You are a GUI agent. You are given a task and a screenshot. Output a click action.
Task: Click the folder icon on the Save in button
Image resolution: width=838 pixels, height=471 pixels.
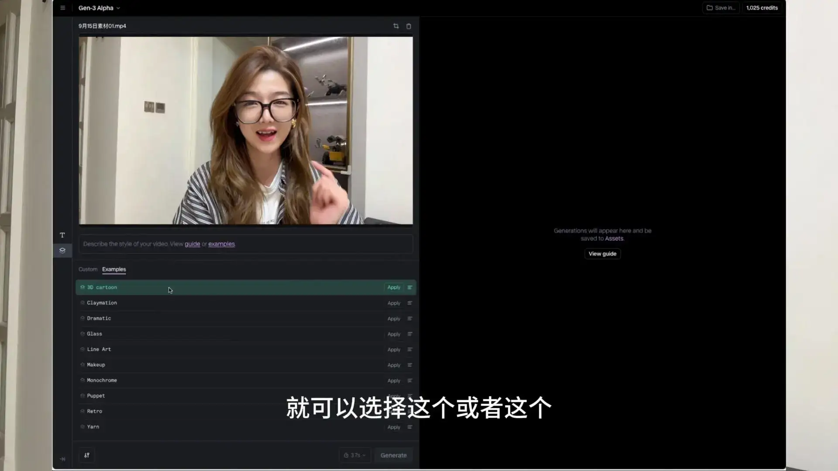pos(710,7)
